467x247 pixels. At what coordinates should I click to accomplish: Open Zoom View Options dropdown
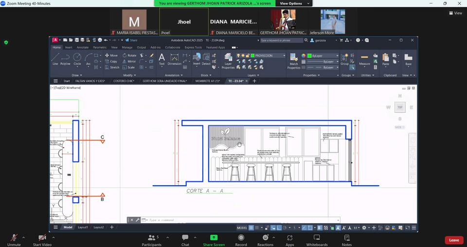coord(294,3)
